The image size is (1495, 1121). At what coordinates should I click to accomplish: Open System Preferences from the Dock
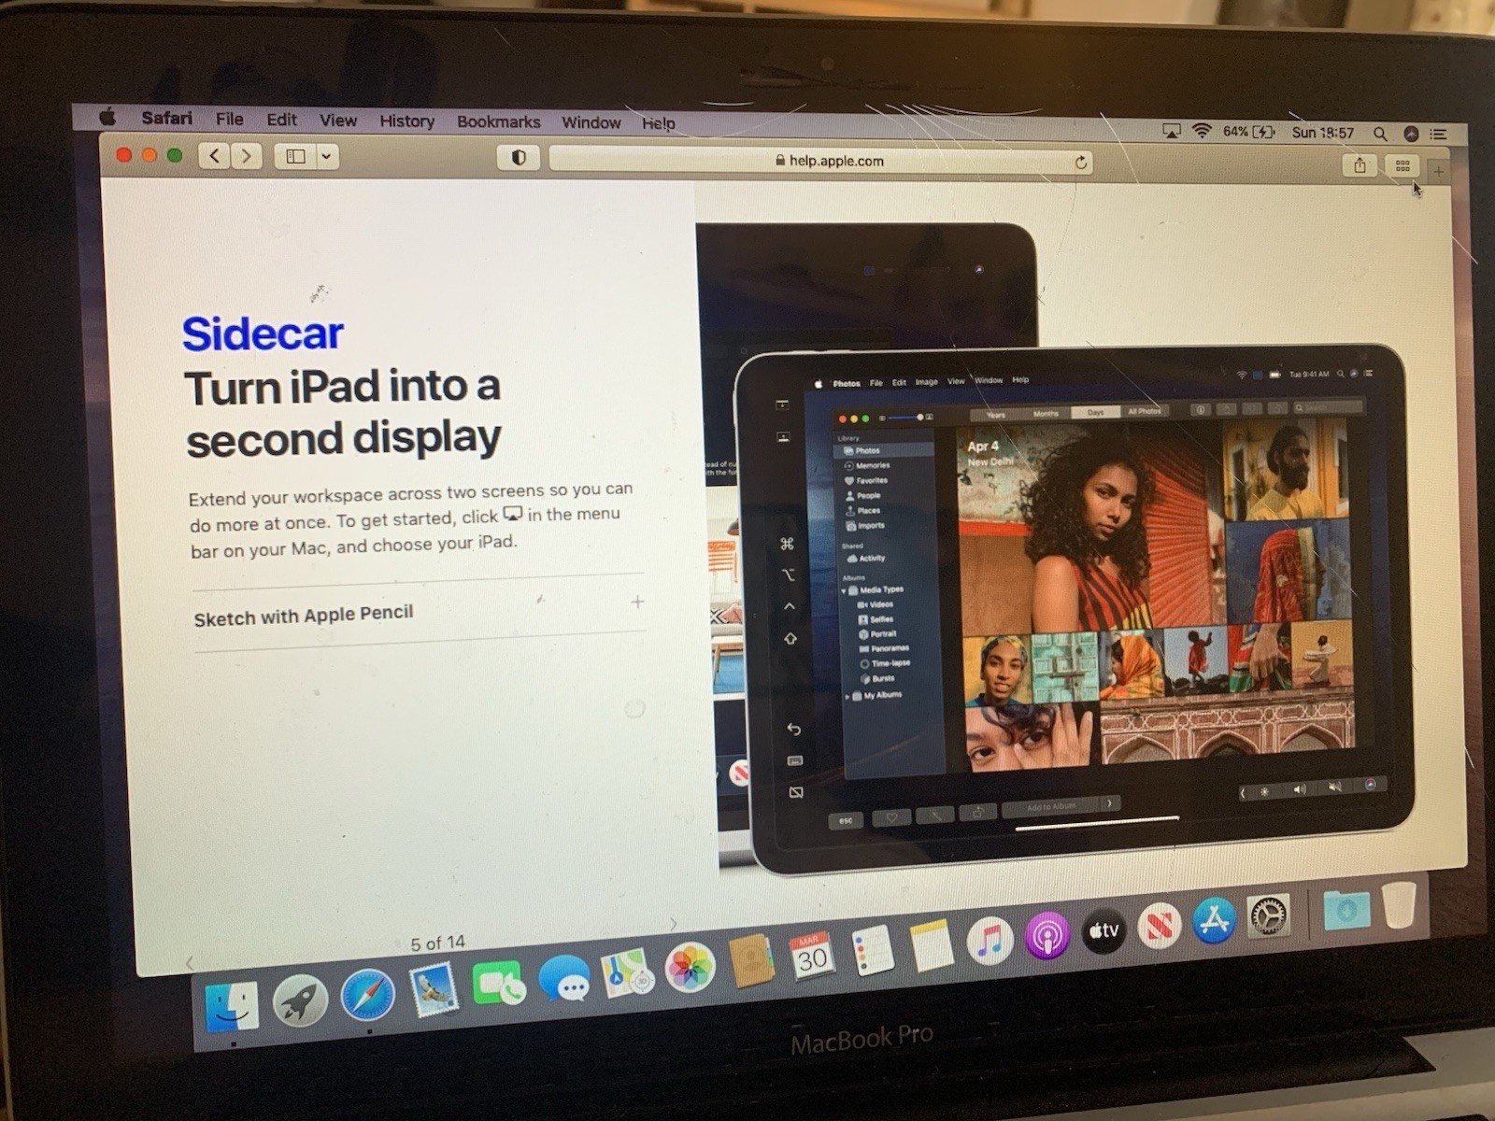[1269, 915]
